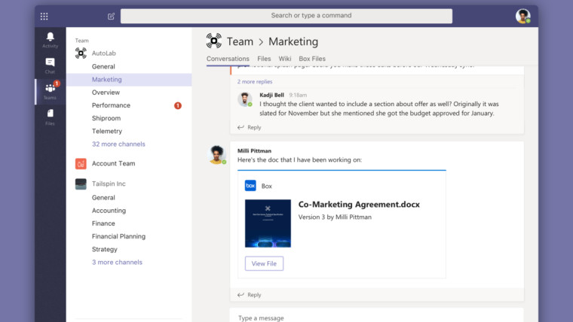Switch to the Wiki tab
Screen dimensions: 573x322
click(285, 59)
